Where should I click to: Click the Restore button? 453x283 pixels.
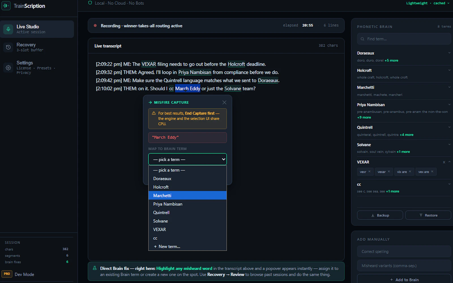point(428,215)
